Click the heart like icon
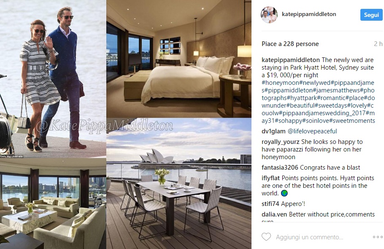 point(266,237)
